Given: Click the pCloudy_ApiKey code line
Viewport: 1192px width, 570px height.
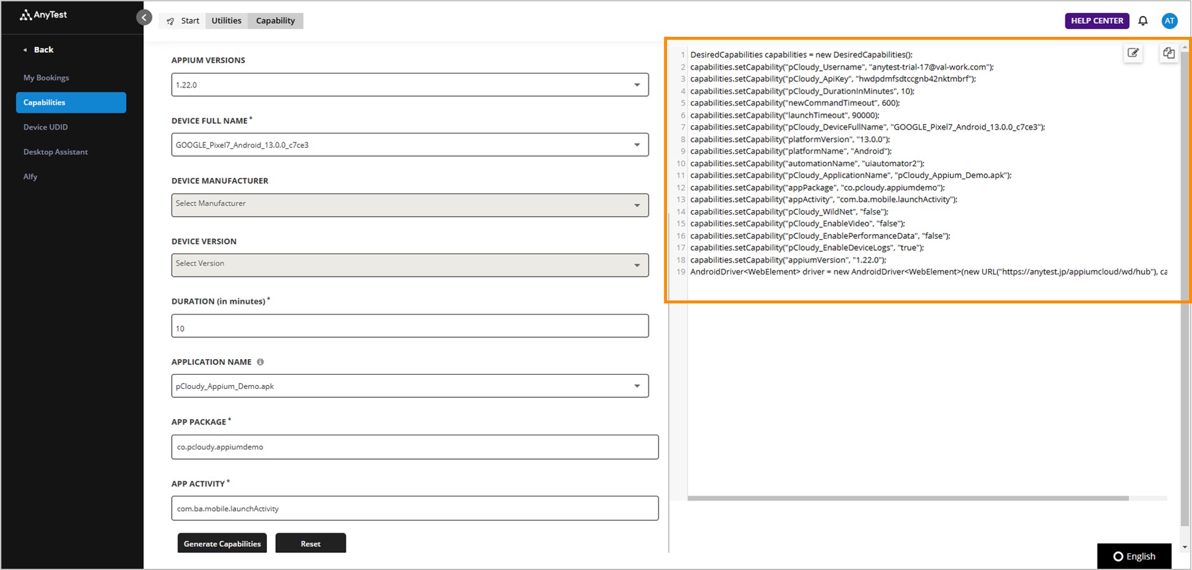Looking at the screenshot, I should (x=833, y=79).
